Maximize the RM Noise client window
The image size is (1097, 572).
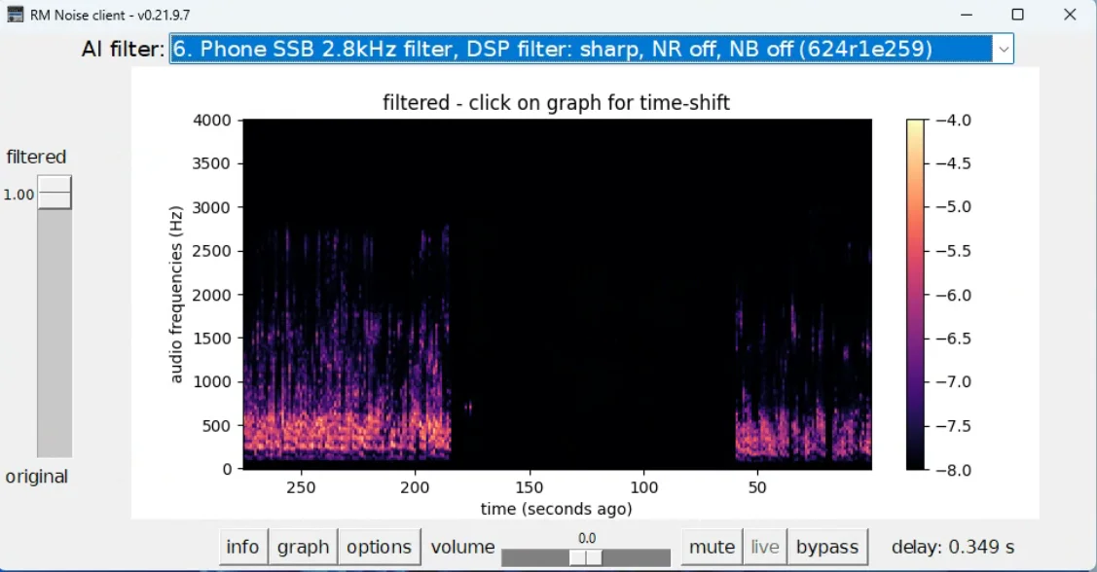1018,14
